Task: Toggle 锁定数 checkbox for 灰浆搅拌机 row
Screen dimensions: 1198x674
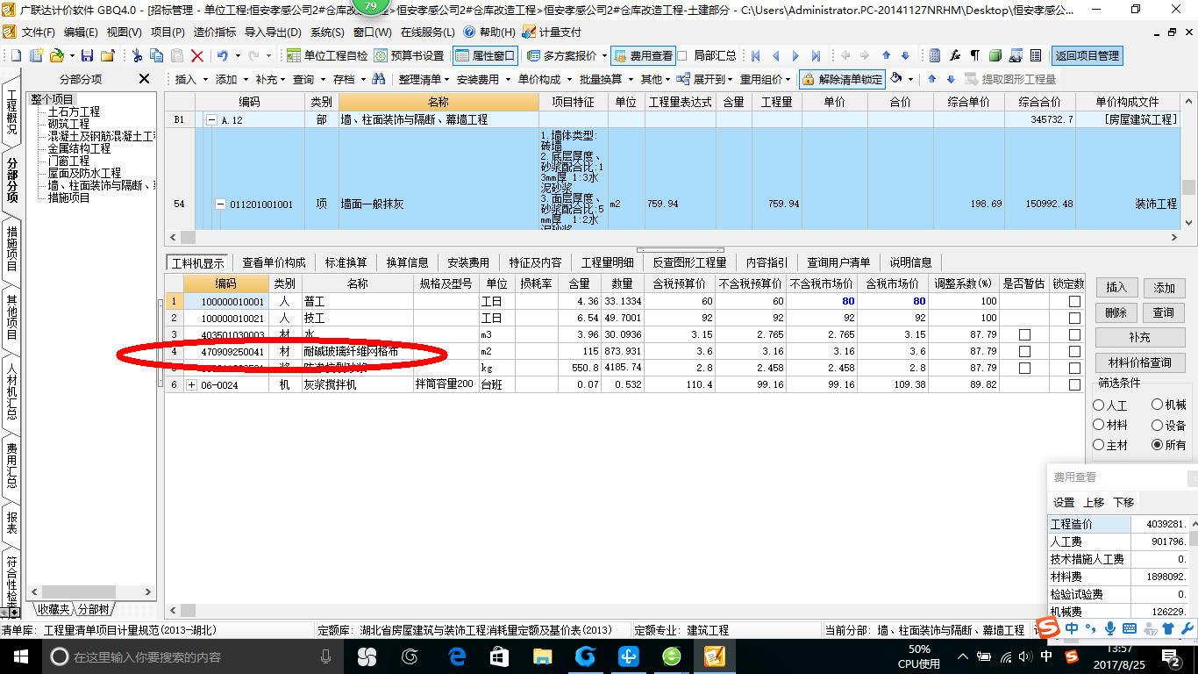Action: pyautogui.click(x=1074, y=384)
